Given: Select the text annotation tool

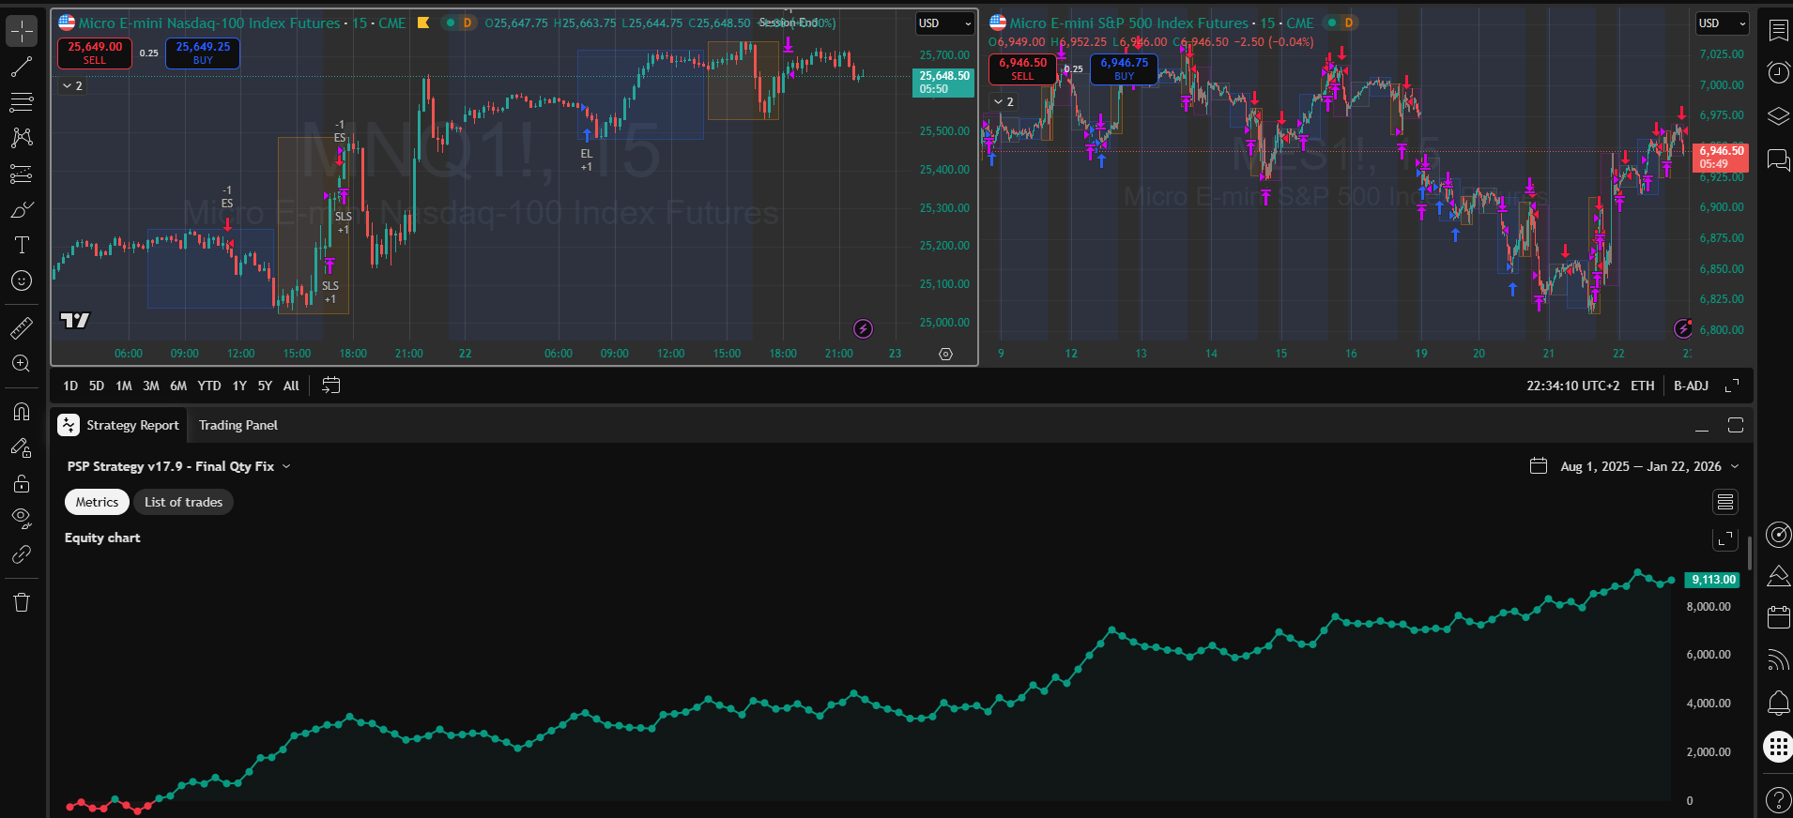Looking at the screenshot, I should click(x=22, y=245).
